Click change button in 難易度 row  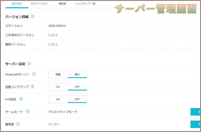[x=196, y=124]
